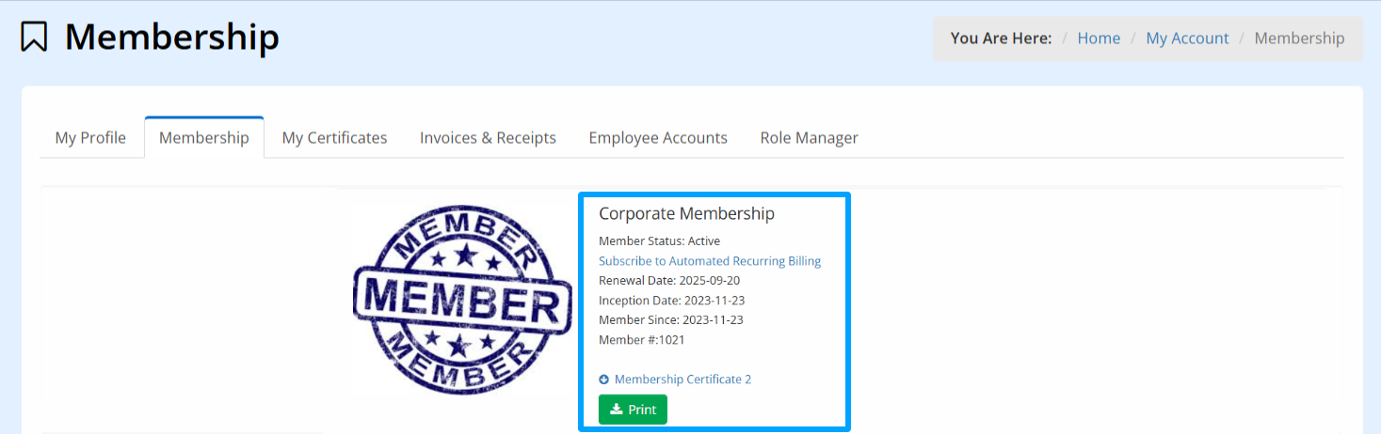Open the Invoices & Receipts tab
This screenshot has height=434, width=1381.
(x=488, y=138)
